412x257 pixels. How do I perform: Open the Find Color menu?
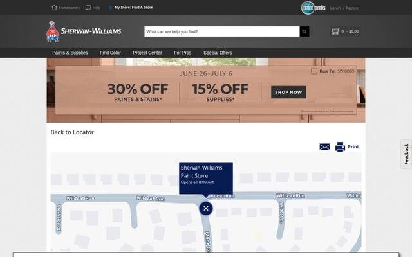click(x=110, y=53)
